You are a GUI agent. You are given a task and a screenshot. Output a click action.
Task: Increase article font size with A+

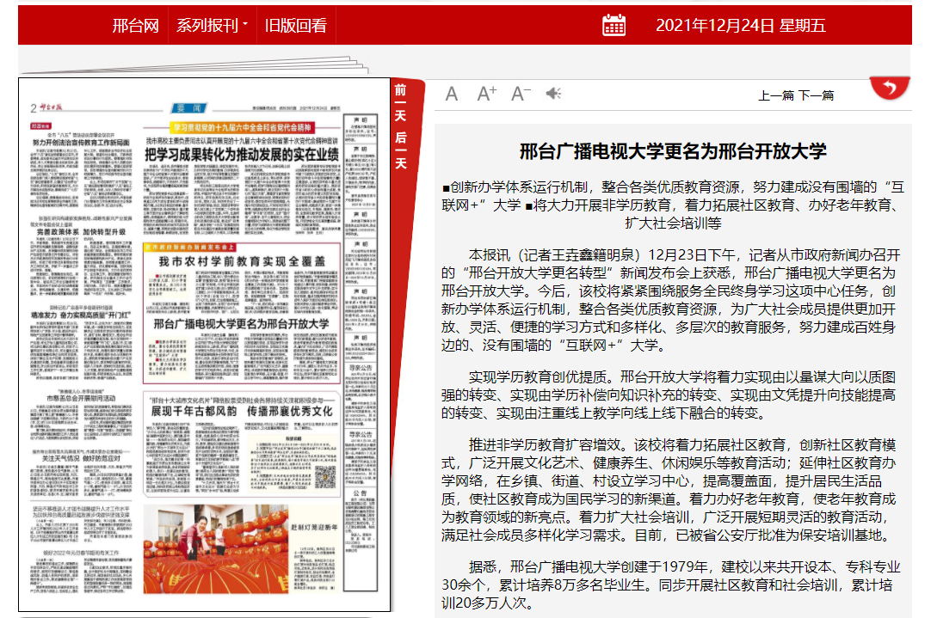click(487, 94)
